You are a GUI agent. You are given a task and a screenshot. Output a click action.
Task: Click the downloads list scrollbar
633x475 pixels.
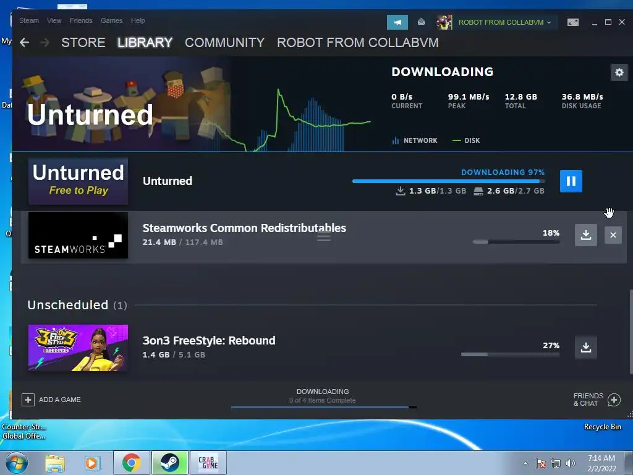point(631,332)
